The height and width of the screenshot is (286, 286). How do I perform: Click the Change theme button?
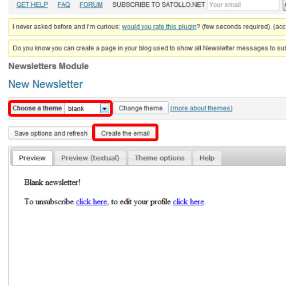click(141, 108)
